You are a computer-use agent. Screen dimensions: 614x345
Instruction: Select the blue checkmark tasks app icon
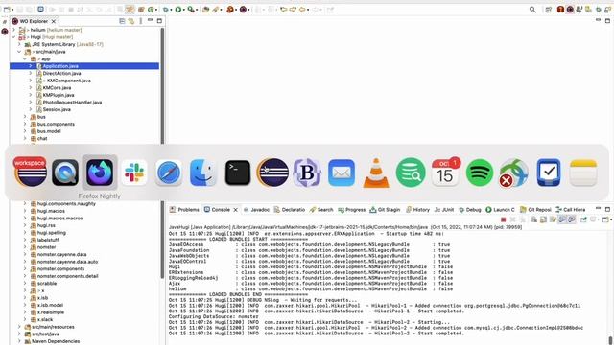click(x=549, y=172)
